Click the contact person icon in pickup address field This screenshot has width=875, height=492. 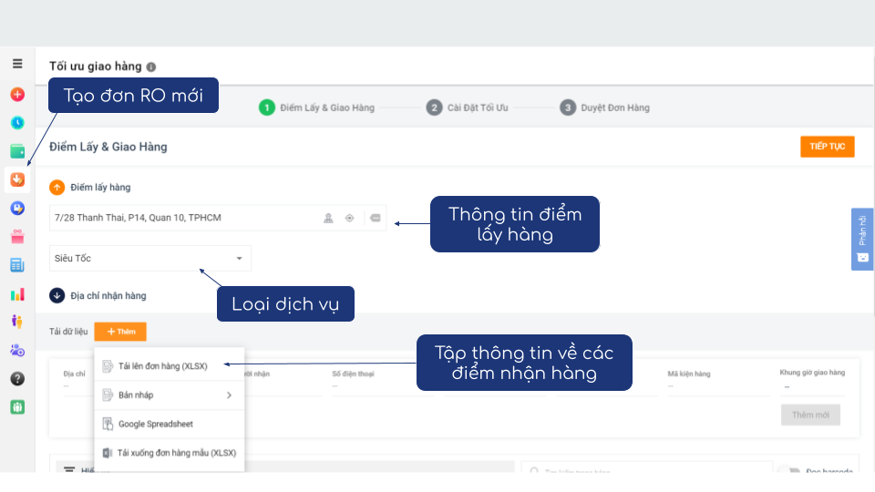click(x=328, y=218)
